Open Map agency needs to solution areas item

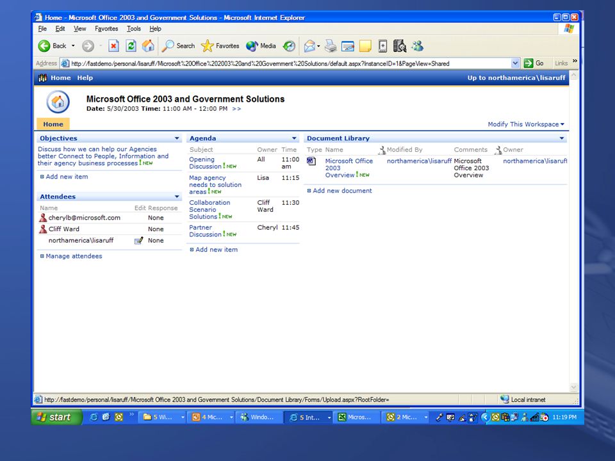(215, 184)
